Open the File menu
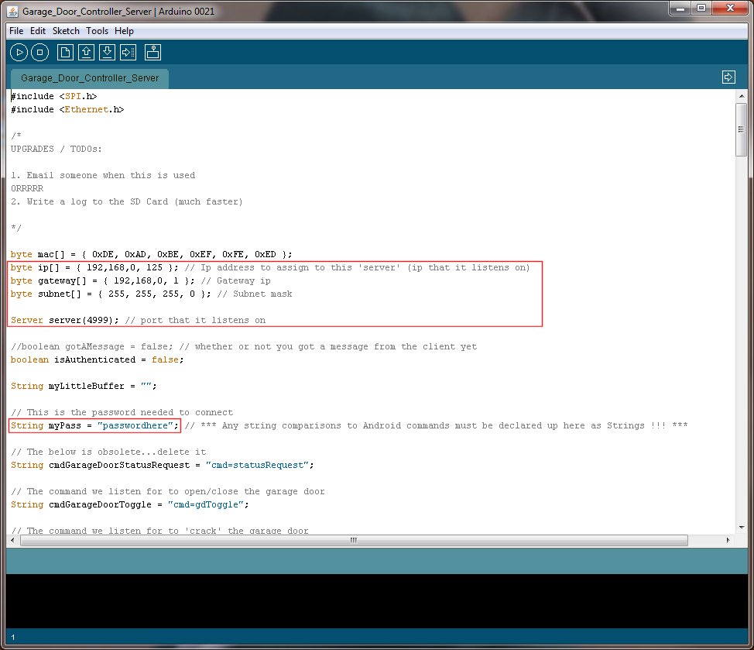The width and height of the screenshot is (754, 650). coord(16,31)
